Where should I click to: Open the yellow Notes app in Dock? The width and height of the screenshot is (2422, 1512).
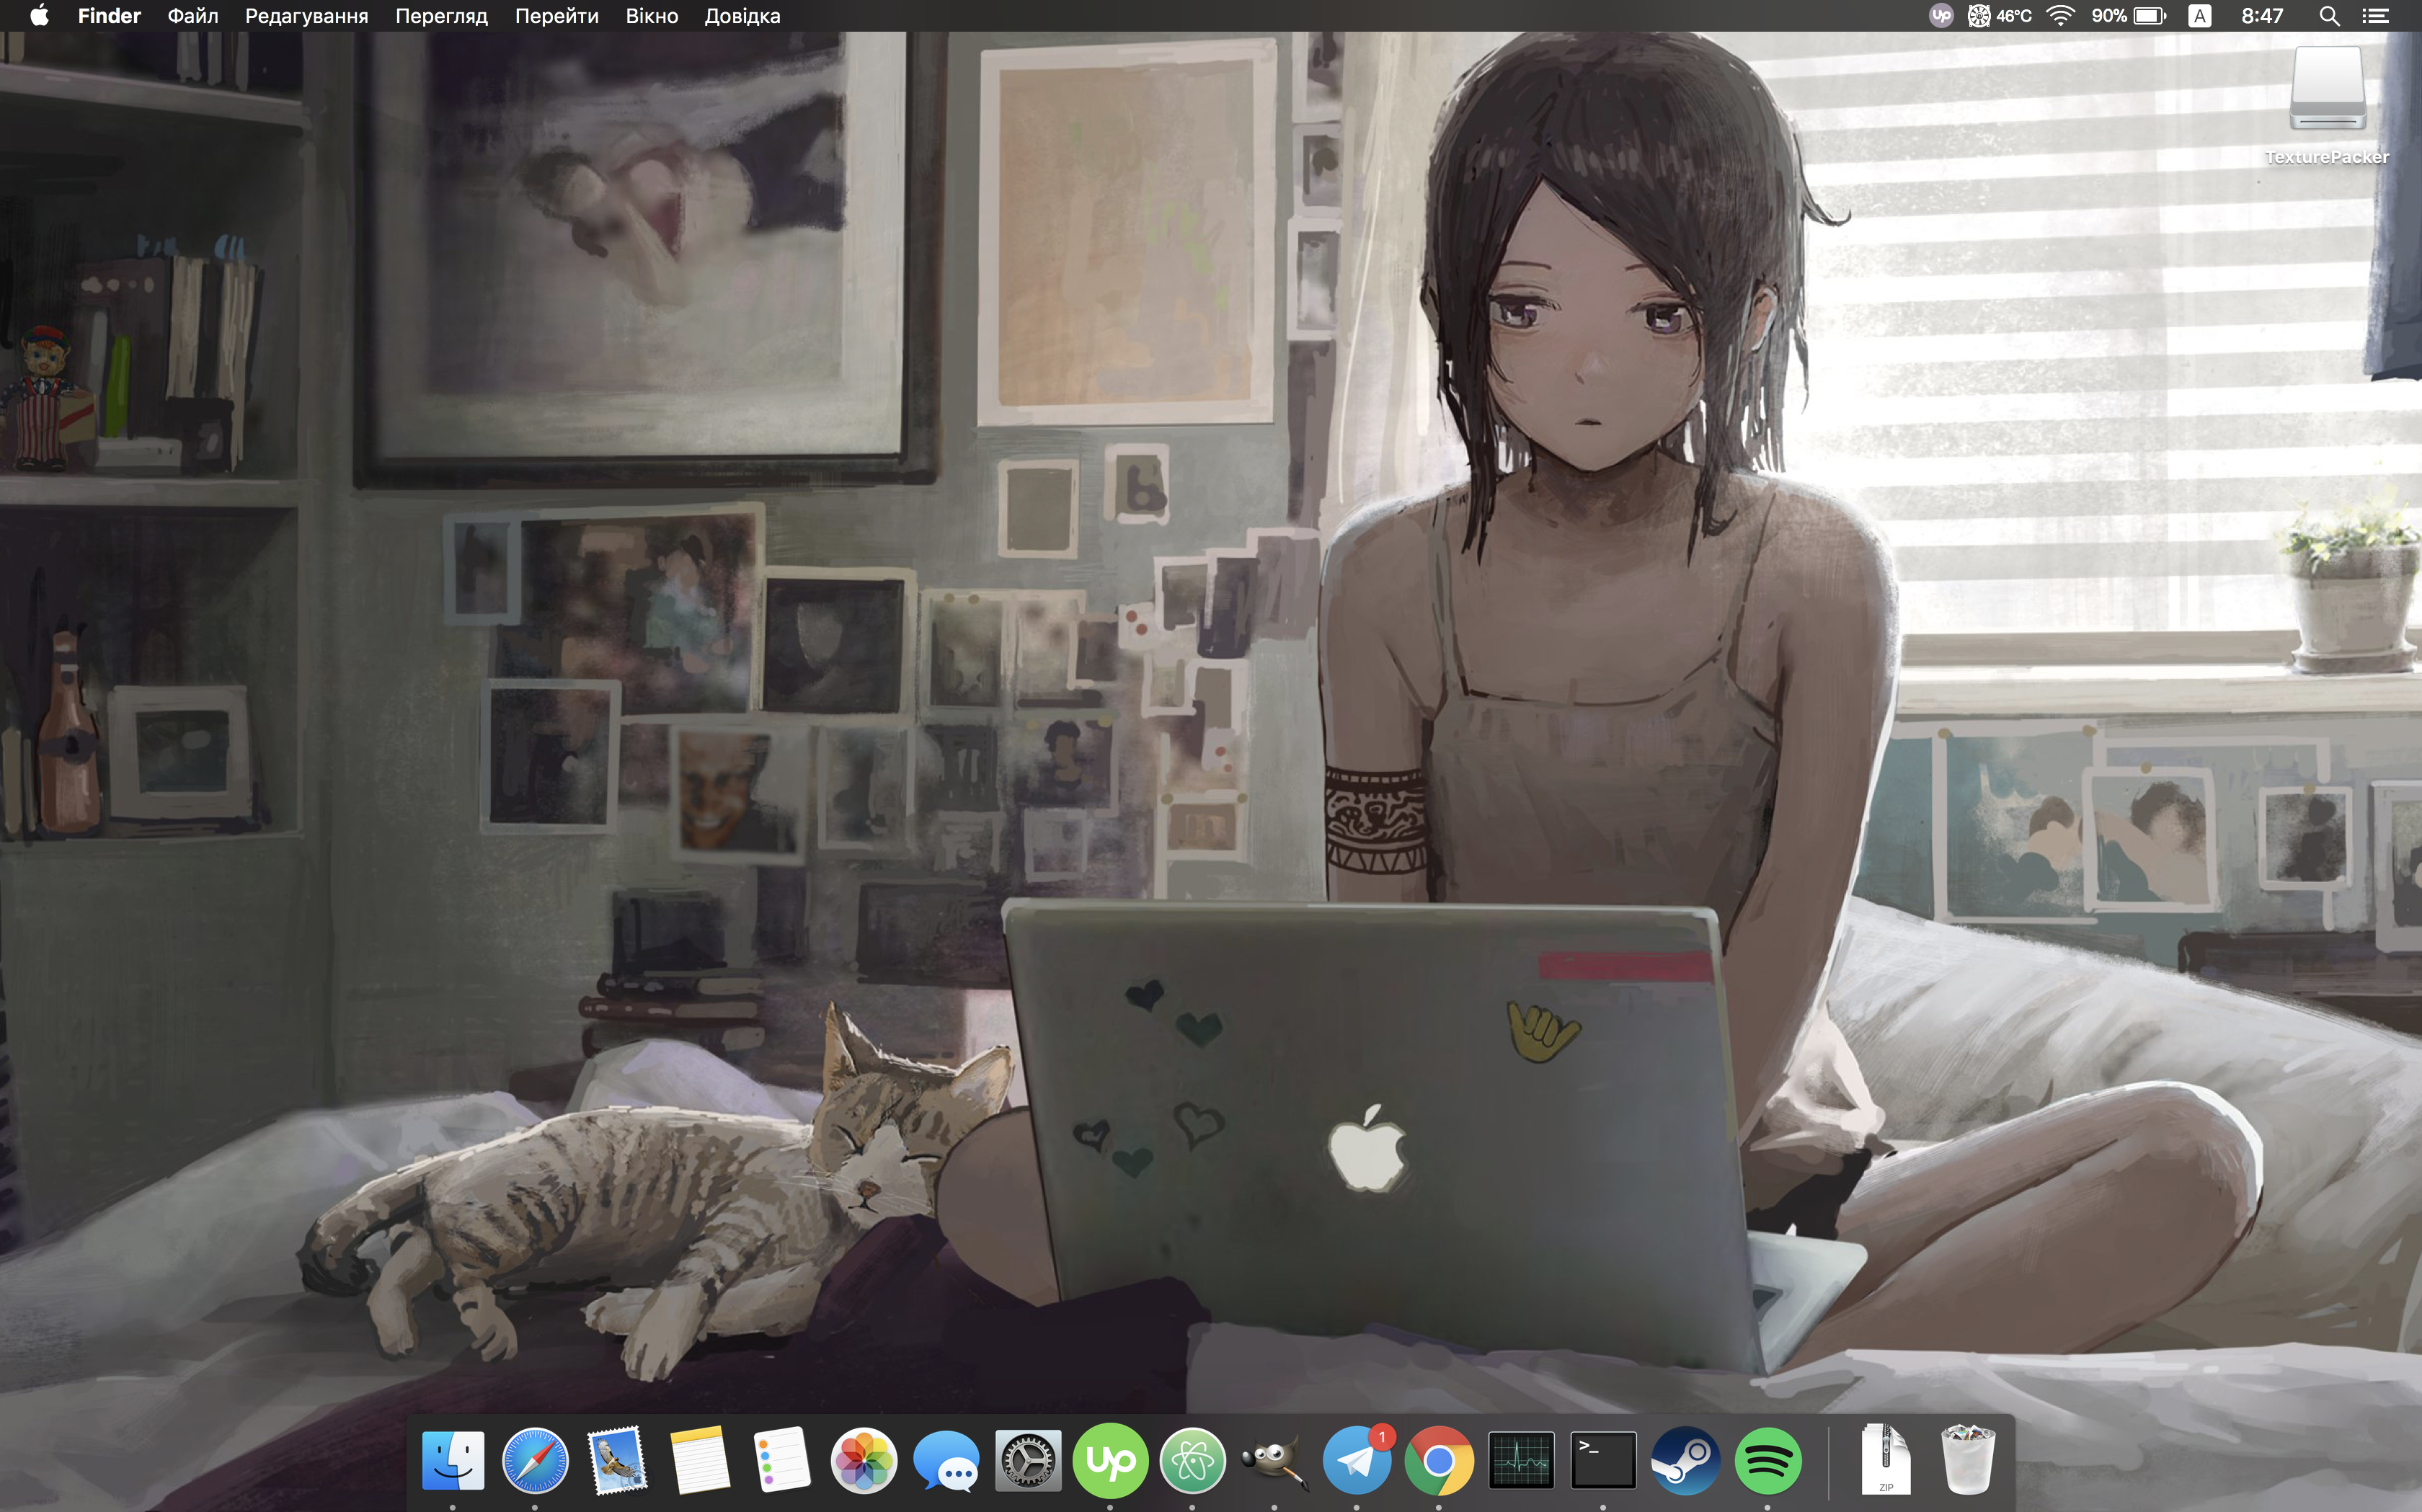(699, 1460)
